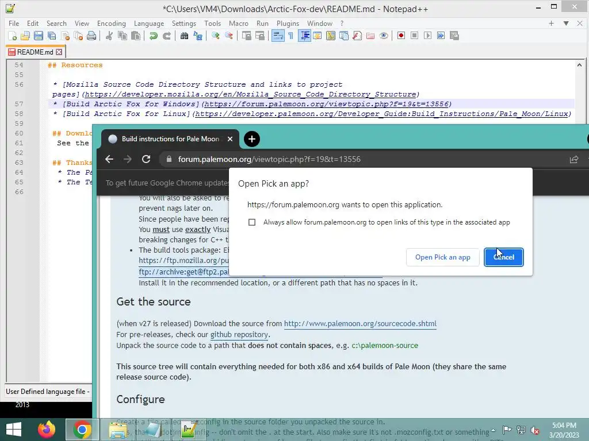This screenshot has height=441, width=589.
Task: Open the define your language icon
Action: [318, 36]
